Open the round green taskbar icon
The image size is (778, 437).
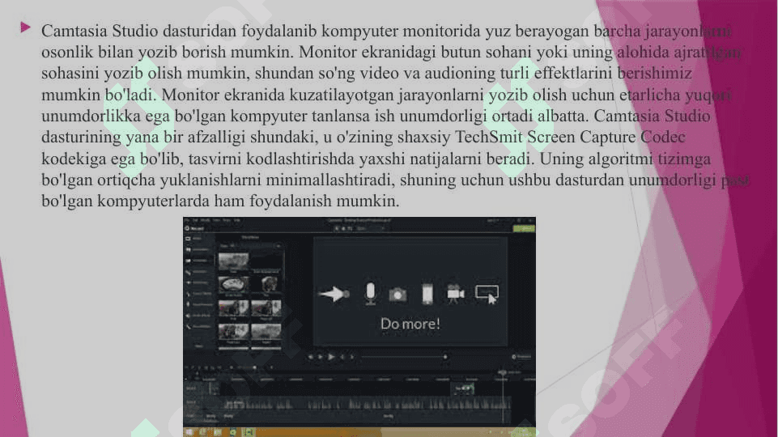pyautogui.click(x=232, y=432)
